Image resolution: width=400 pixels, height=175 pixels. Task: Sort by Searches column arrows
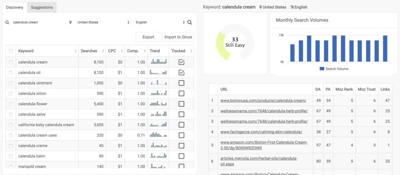[x=103, y=51]
